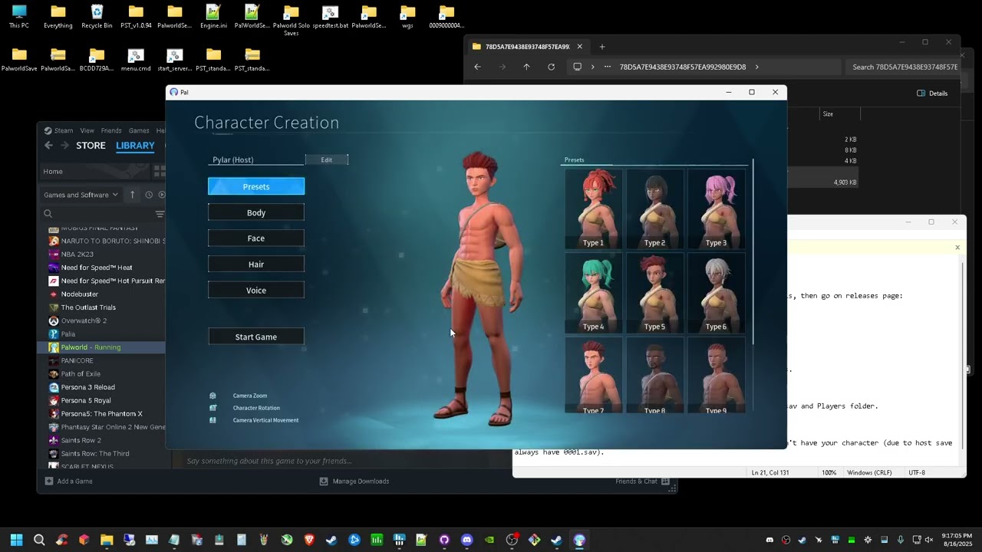Expand the Games and Software dropdown

pos(81,195)
